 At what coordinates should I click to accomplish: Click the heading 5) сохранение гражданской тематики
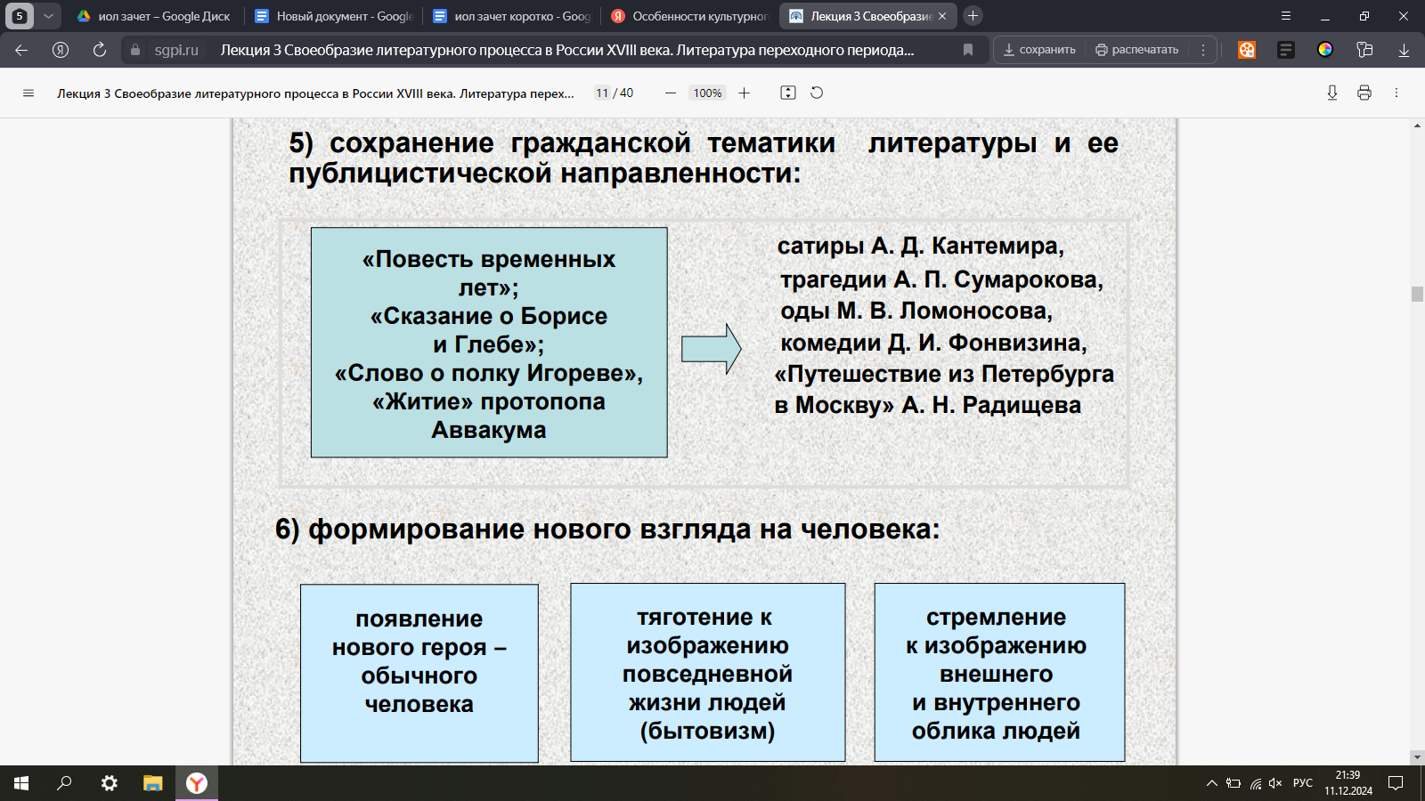704,158
